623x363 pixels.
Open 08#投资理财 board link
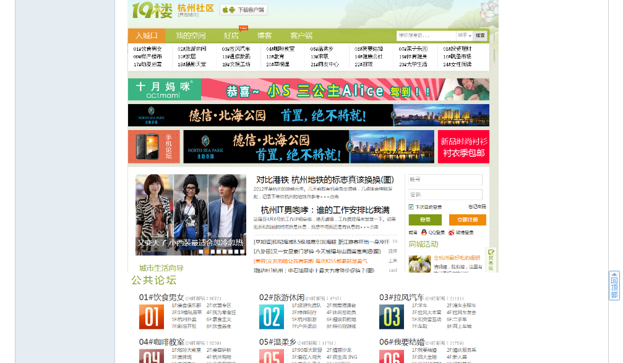[x=457, y=49]
